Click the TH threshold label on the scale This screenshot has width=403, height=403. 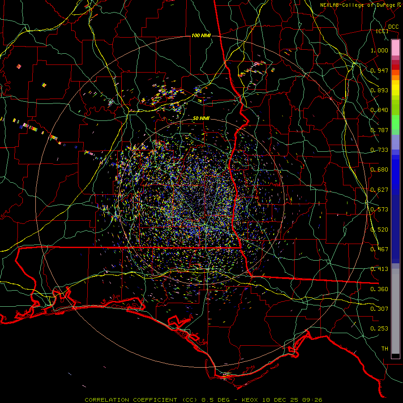(385, 349)
